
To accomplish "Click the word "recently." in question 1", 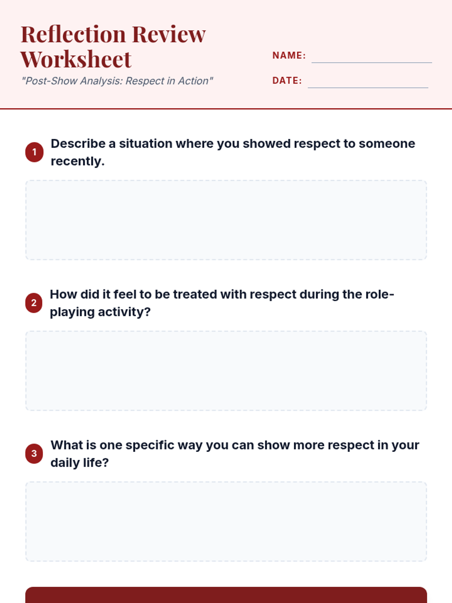I will (78, 161).
